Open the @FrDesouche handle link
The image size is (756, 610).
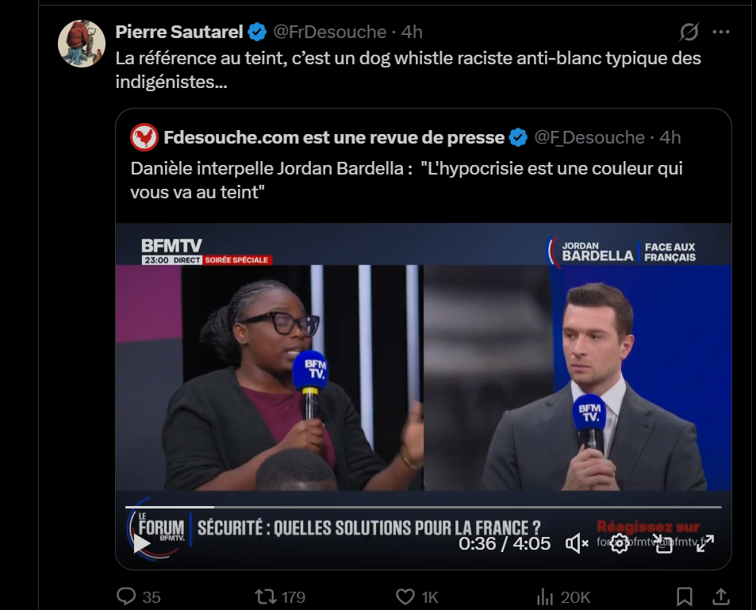(x=330, y=32)
